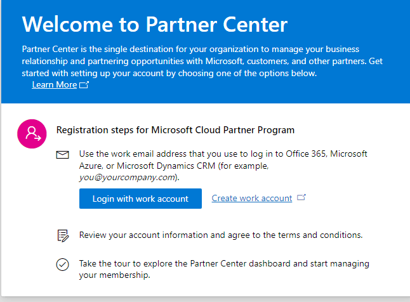The width and height of the screenshot is (410, 302).
Task: Click external-link icon beside Create work account
Action: pyautogui.click(x=301, y=198)
